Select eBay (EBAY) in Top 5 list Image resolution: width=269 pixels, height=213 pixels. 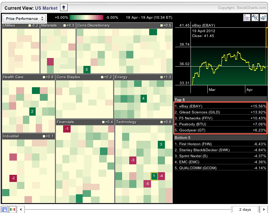click(x=220, y=106)
